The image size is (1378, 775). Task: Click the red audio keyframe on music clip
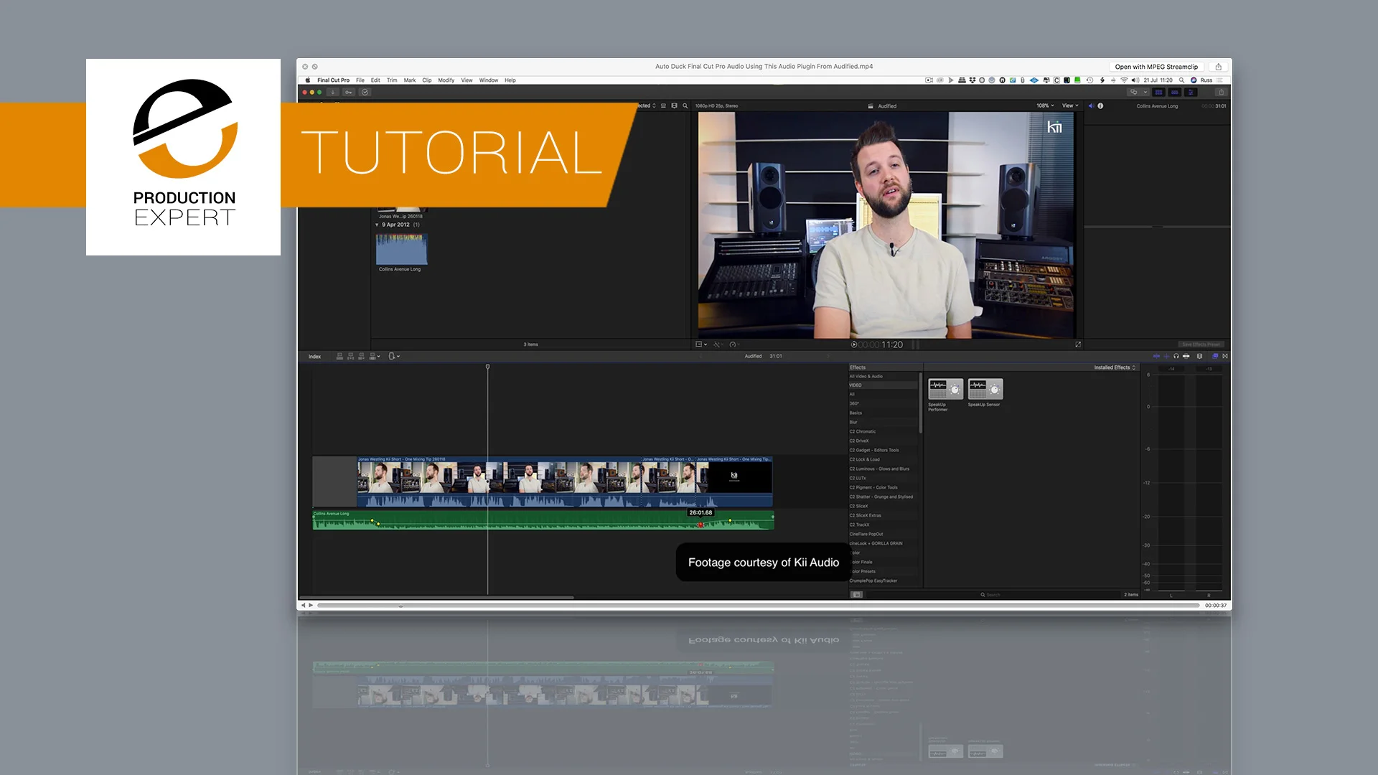(x=700, y=525)
